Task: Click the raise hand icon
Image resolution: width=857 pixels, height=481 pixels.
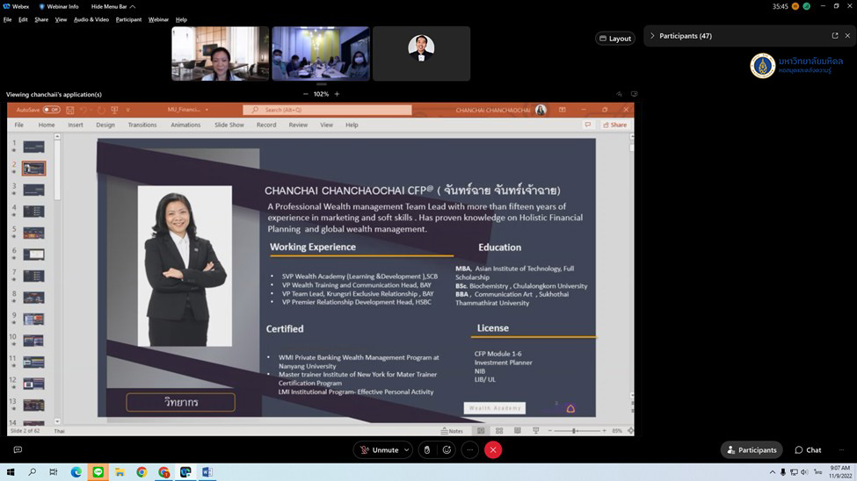Action: (427, 450)
